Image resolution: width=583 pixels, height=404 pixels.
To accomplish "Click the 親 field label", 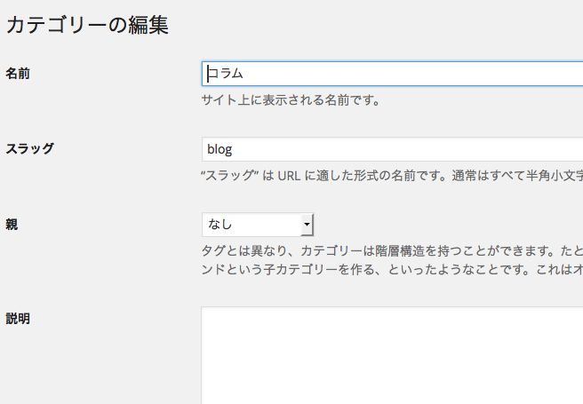I will click(x=12, y=224).
